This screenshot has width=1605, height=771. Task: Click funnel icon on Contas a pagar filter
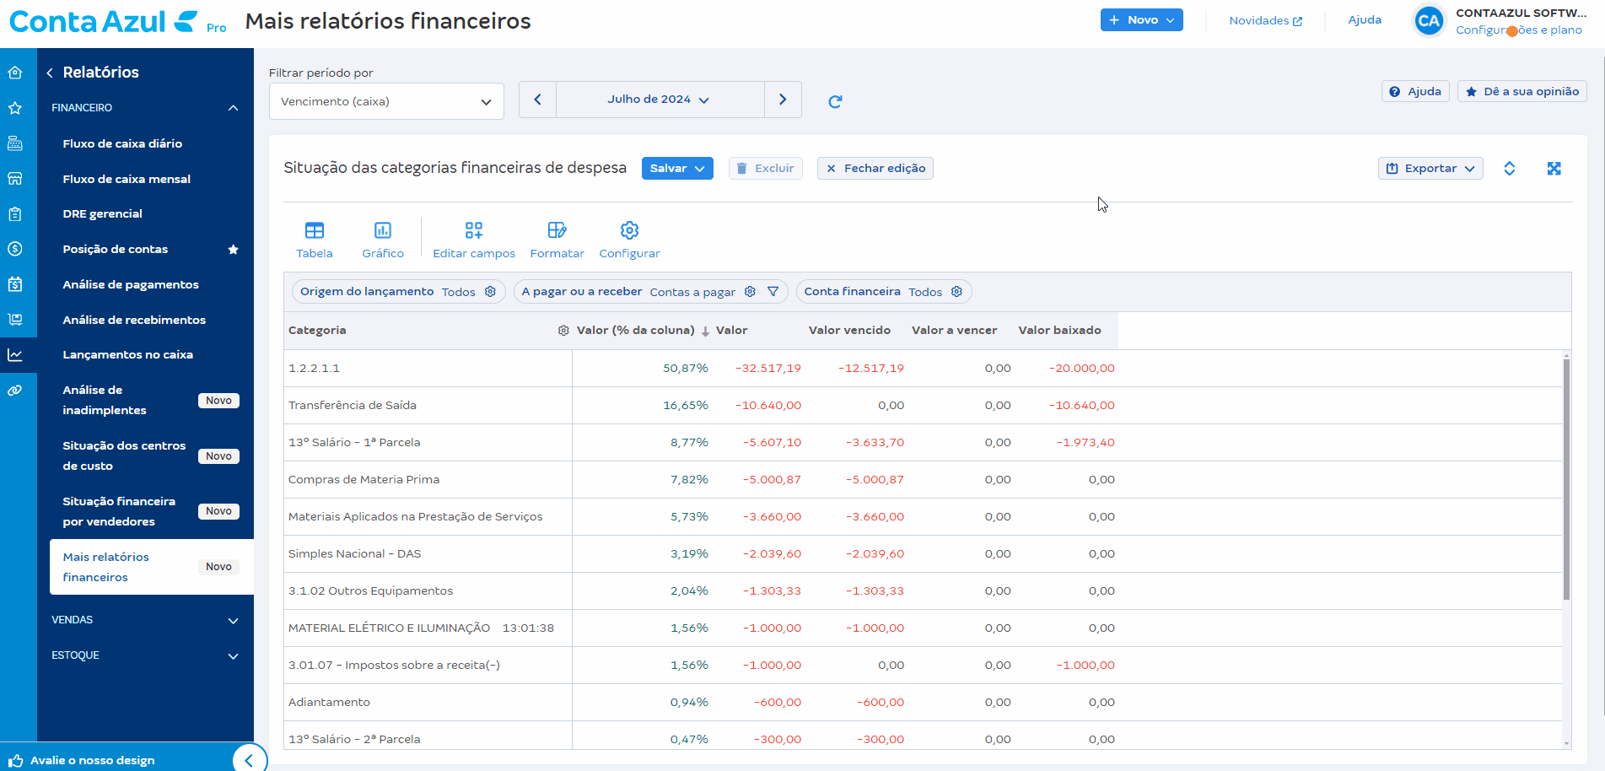(x=773, y=292)
